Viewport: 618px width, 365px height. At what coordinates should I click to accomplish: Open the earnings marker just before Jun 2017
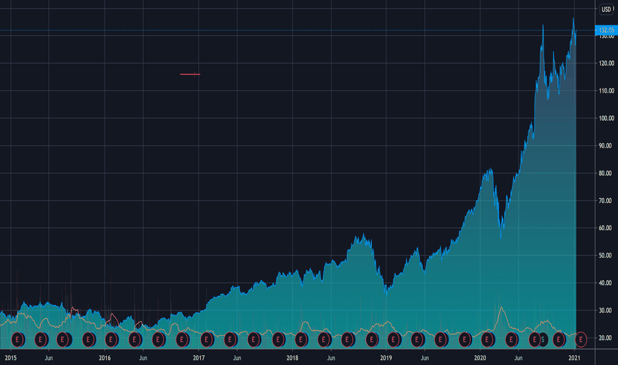(x=230, y=339)
